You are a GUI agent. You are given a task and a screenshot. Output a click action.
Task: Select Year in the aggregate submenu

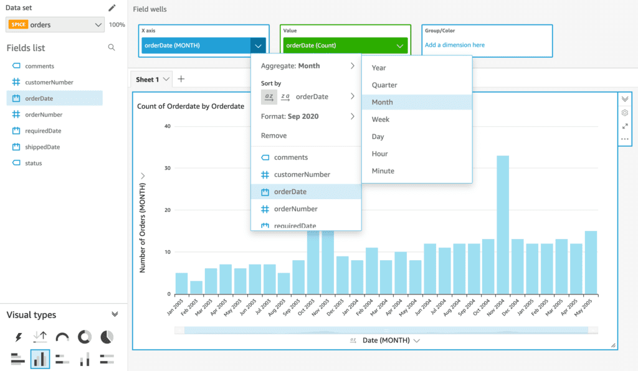pyautogui.click(x=417, y=68)
